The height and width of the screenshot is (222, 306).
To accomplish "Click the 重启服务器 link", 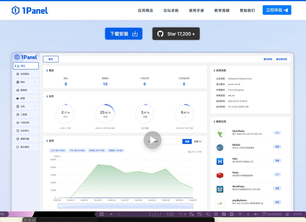I will (282, 59).
